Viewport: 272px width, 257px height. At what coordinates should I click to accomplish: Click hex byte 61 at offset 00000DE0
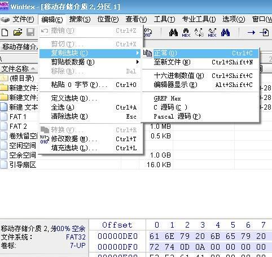154,236
